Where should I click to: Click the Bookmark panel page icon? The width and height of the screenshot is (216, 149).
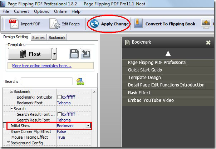(x=127, y=43)
